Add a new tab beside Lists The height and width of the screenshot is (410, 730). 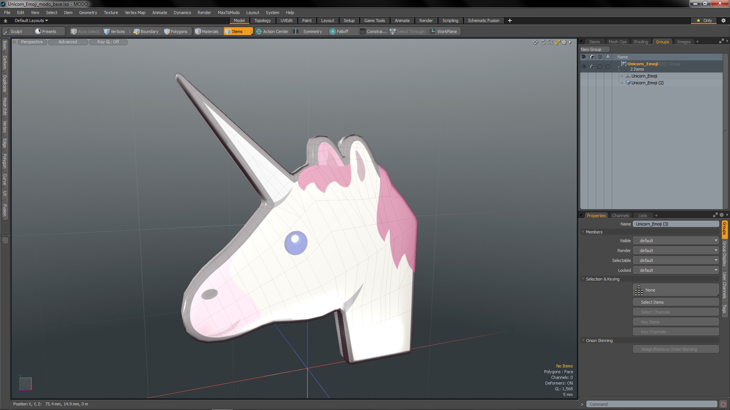coord(656,216)
